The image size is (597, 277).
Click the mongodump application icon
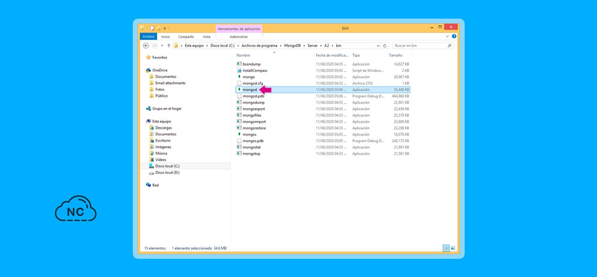(239, 102)
